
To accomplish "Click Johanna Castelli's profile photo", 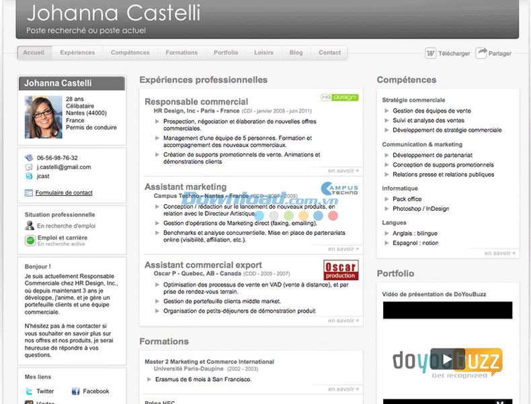I will point(43,117).
